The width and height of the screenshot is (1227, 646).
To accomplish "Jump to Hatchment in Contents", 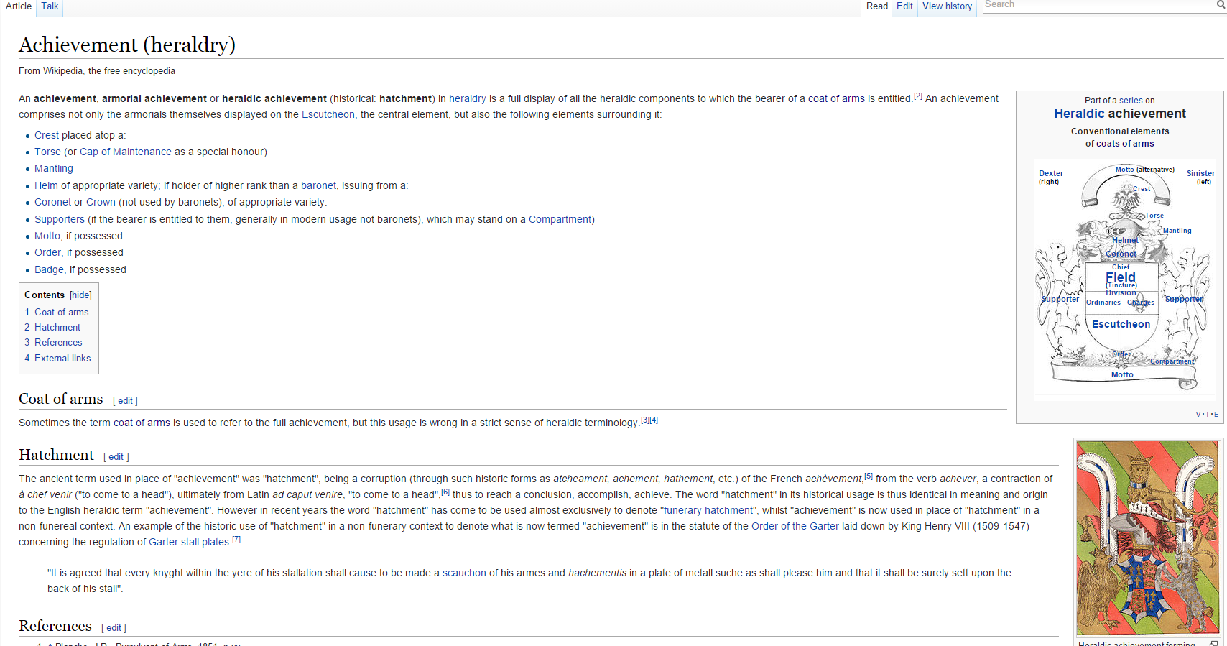I will click(57, 328).
